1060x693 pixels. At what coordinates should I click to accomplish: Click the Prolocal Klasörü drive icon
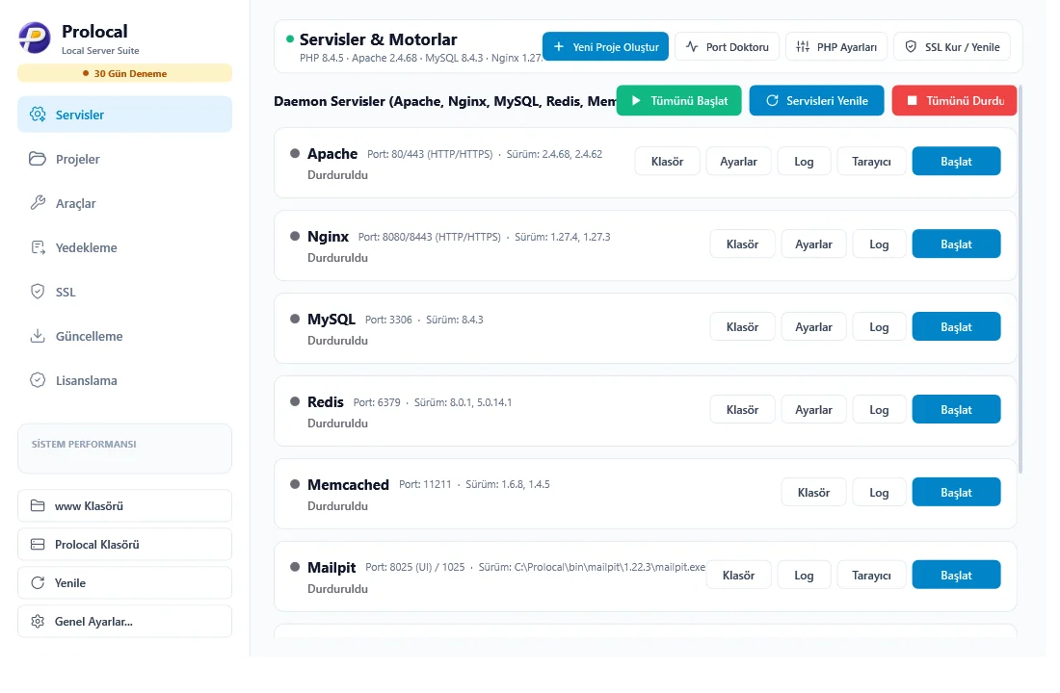(x=38, y=545)
